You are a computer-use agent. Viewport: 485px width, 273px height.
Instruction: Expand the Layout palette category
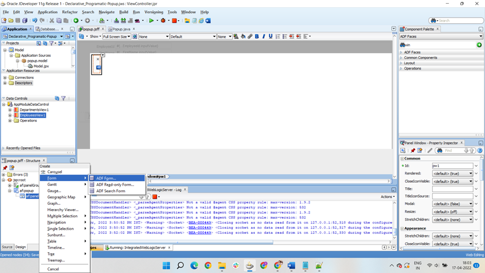(401, 63)
